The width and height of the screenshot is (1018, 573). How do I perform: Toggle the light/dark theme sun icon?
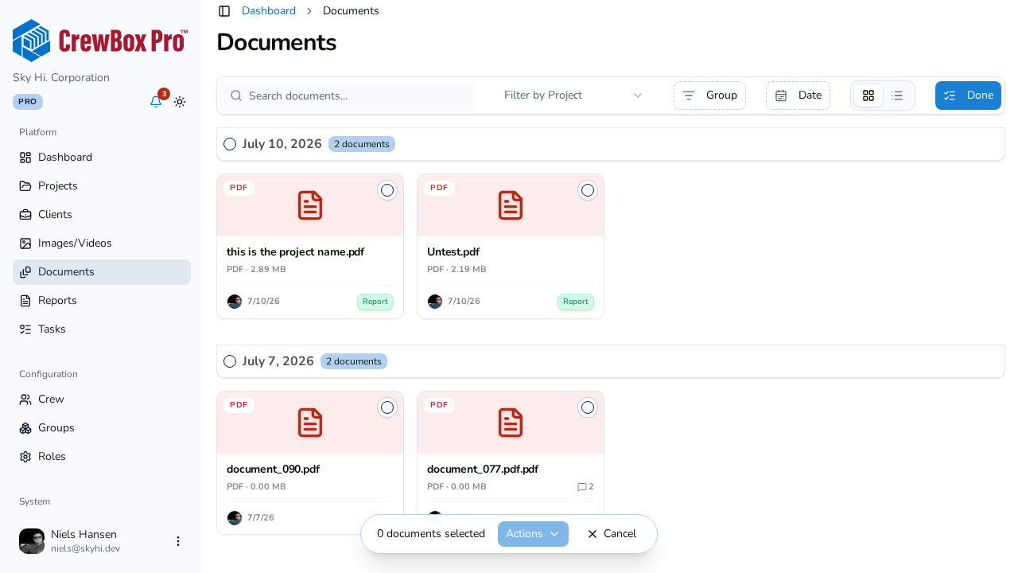pos(180,102)
